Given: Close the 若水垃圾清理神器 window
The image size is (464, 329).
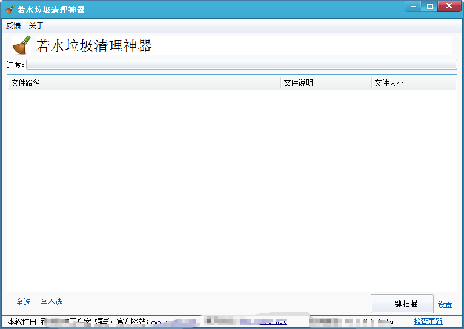Looking at the screenshot, I should click(x=449, y=6).
